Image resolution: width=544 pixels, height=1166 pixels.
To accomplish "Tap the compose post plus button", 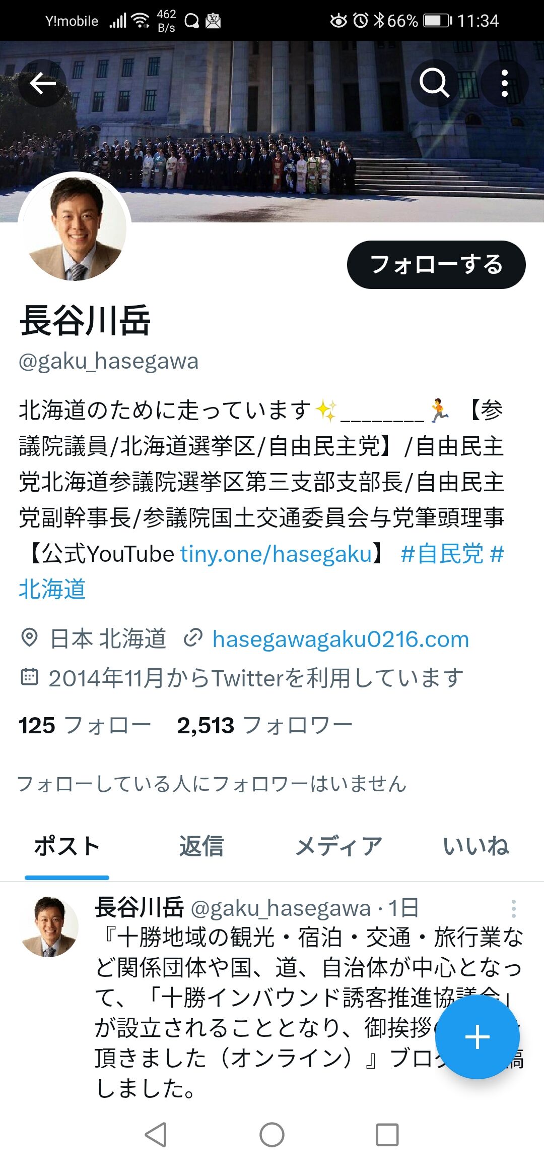I will click(477, 1037).
